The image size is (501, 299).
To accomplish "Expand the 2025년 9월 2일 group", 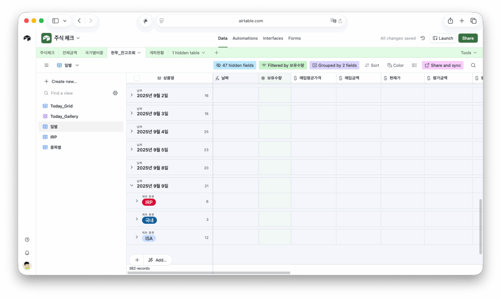I will tap(132, 95).
